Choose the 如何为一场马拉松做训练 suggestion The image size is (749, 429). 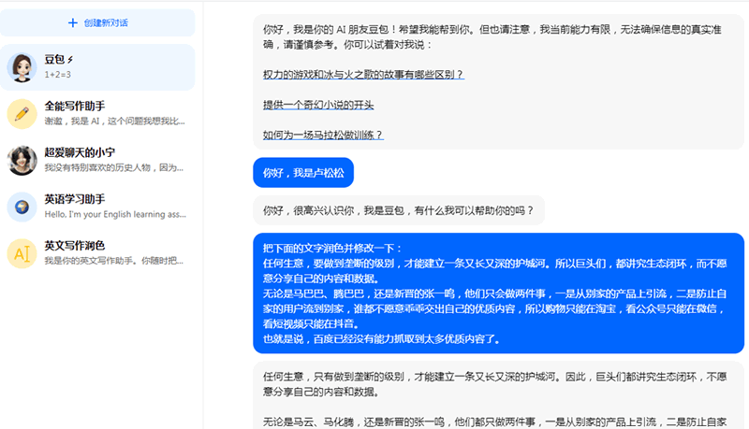[323, 135]
